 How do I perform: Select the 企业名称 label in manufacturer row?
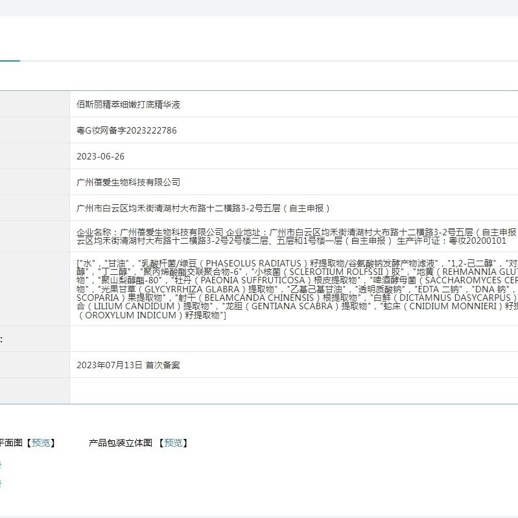(93, 232)
